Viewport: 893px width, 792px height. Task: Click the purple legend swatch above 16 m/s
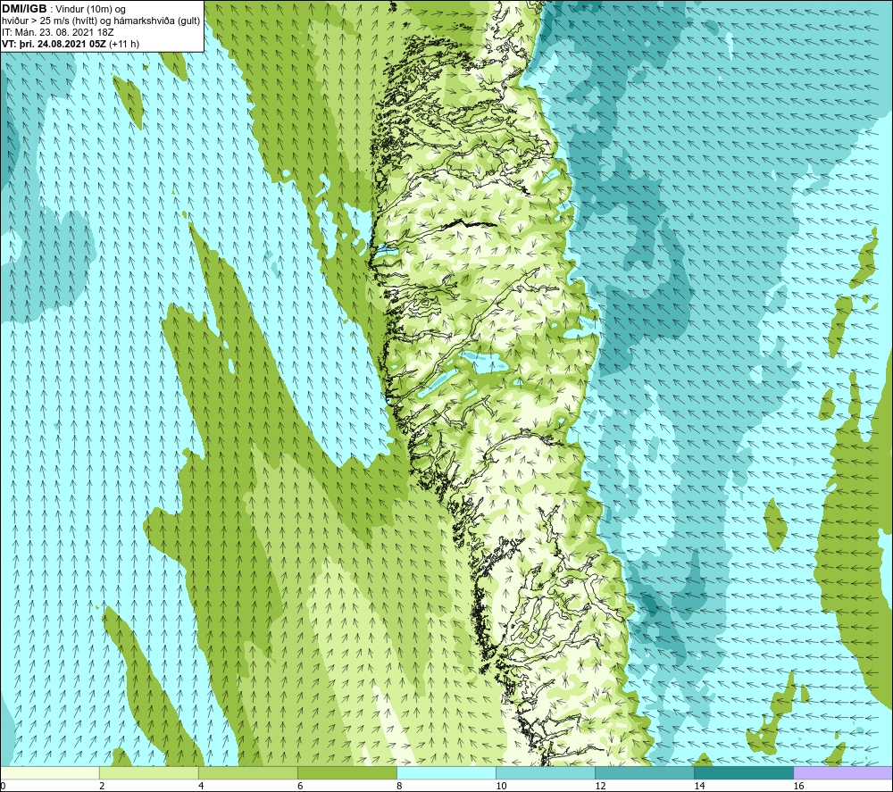pyautogui.click(x=843, y=772)
